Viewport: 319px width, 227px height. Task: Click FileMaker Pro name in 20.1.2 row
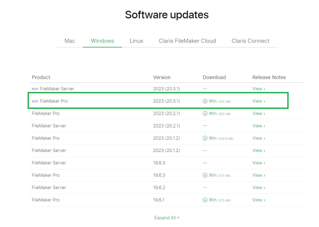(45, 138)
